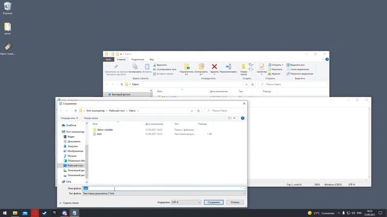Go up one folder level in save dialog
The height and width of the screenshot is (217, 387).
[76, 111]
